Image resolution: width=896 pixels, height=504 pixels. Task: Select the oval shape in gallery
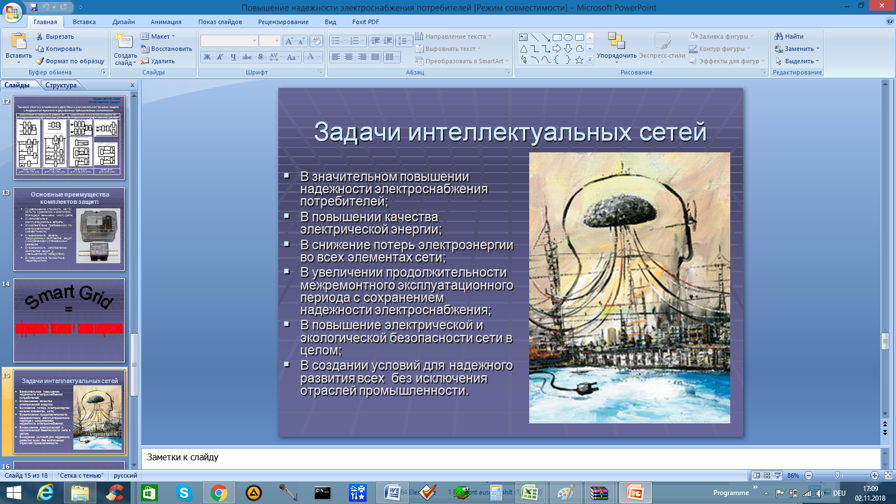pyautogui.click(x=568, y=38)
